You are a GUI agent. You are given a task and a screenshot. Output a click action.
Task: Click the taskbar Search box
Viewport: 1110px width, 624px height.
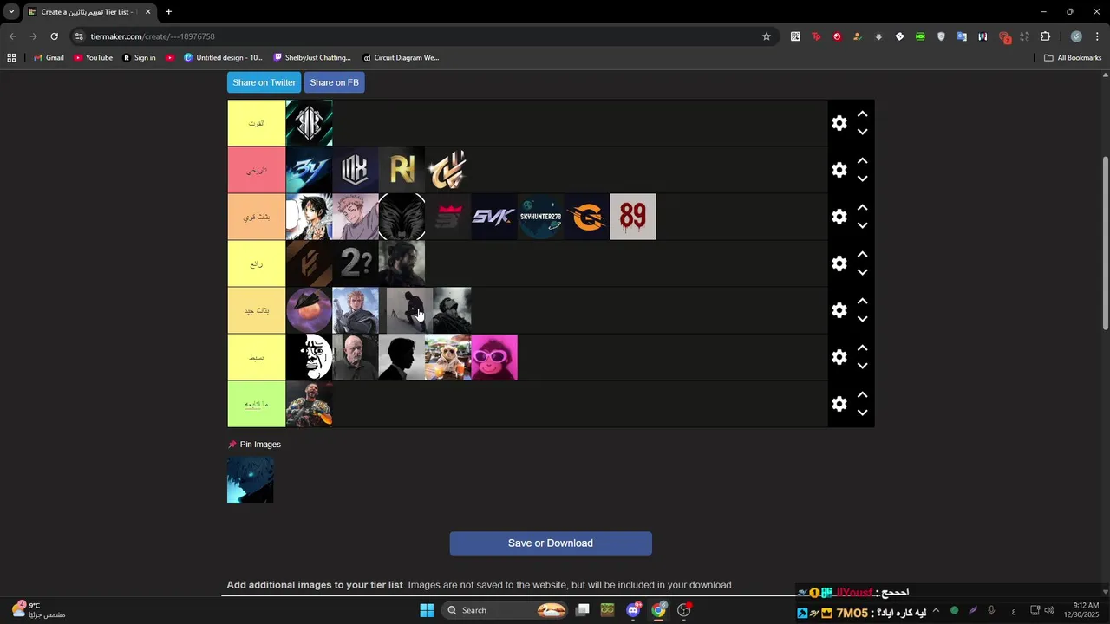pyautogui.click(x=505, y=610)
